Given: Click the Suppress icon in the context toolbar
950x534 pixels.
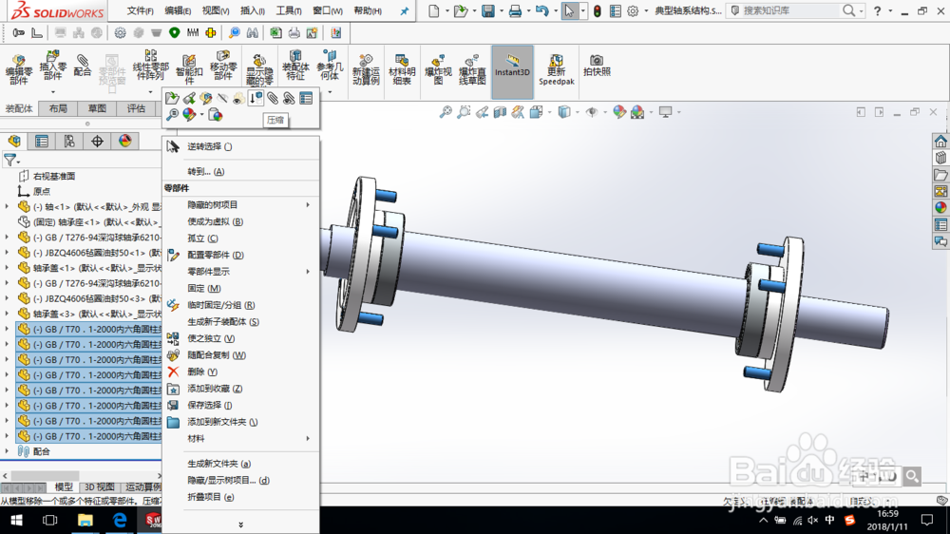Looking at the screenshot, I should tap(256, 98).
